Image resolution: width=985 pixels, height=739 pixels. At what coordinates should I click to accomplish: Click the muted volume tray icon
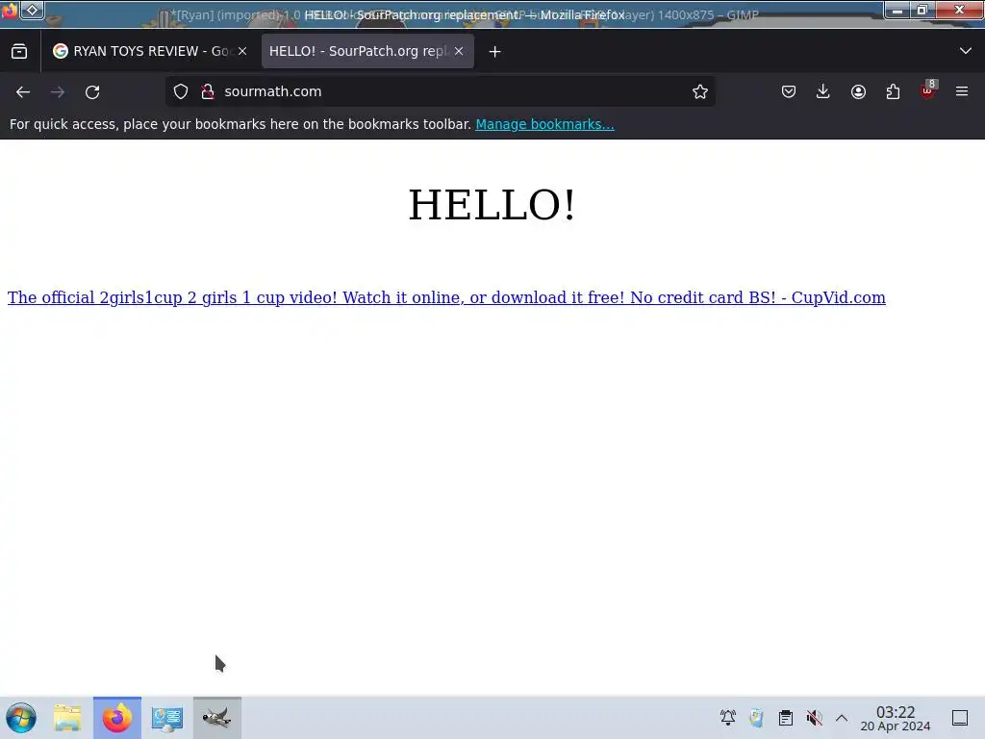click(814, 718)
